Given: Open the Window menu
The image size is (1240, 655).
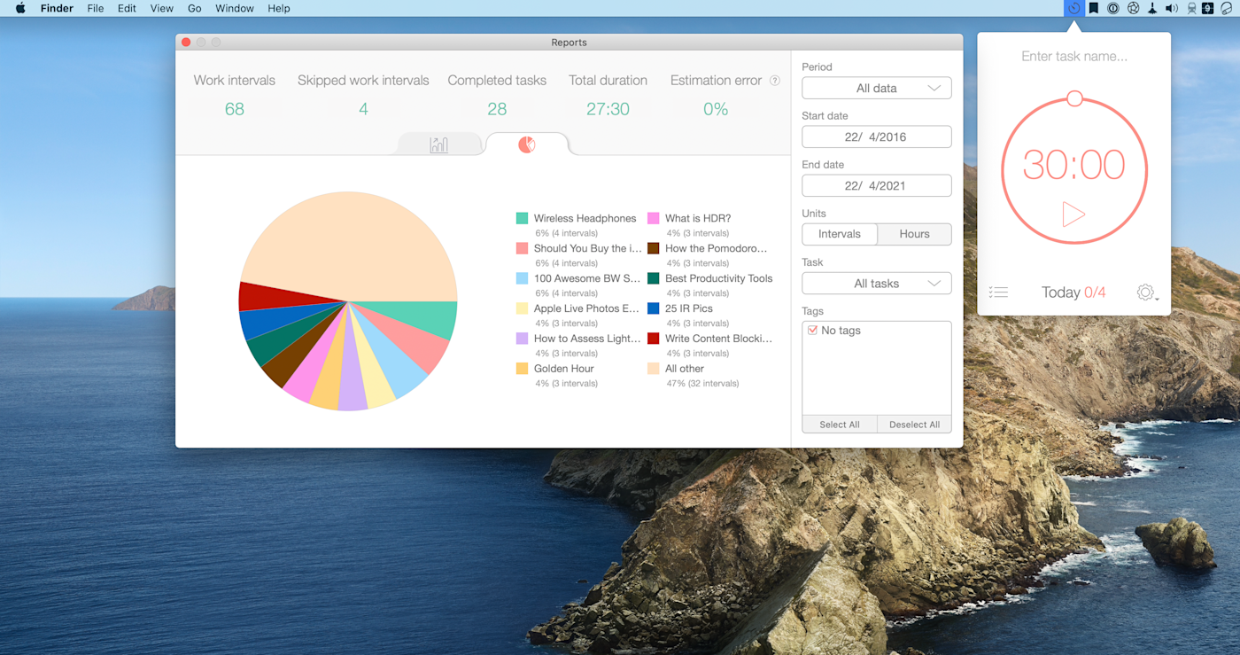Looking at the screenshot, I should pyautogui.click(x=235, y=8).
